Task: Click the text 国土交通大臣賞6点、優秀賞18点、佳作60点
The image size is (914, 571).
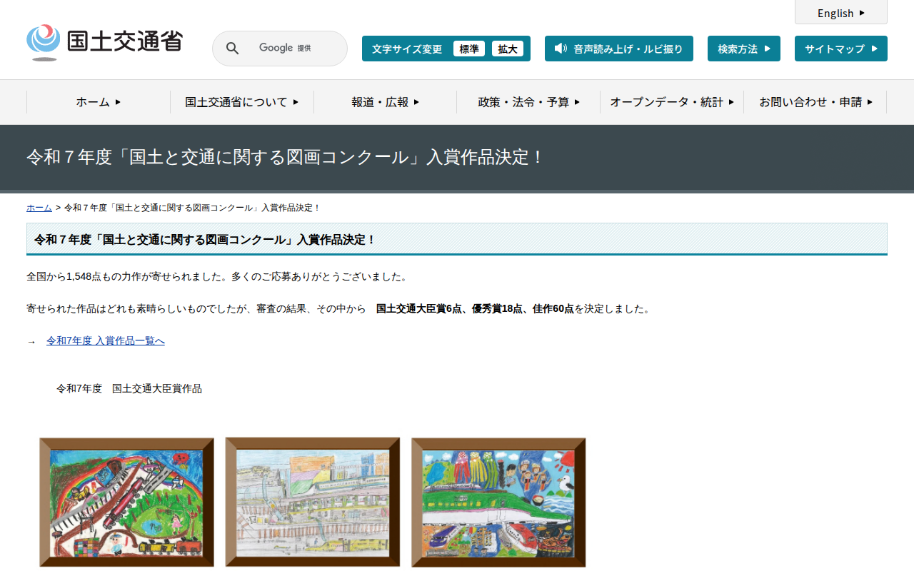Action: 475,309
